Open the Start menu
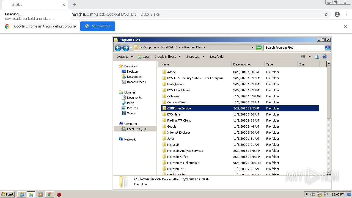The image size is (352, 198). (7, 194)
